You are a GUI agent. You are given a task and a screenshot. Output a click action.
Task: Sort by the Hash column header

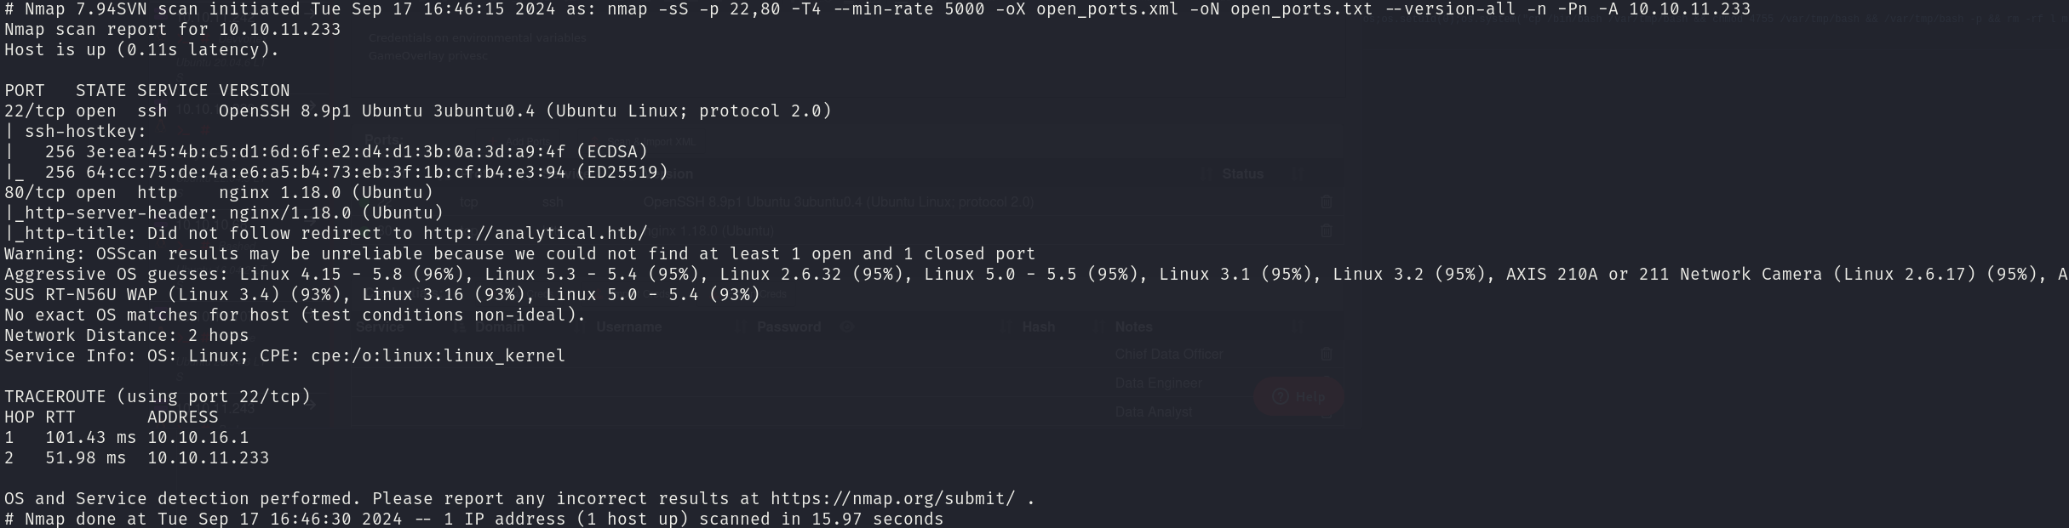(1038, 326)
